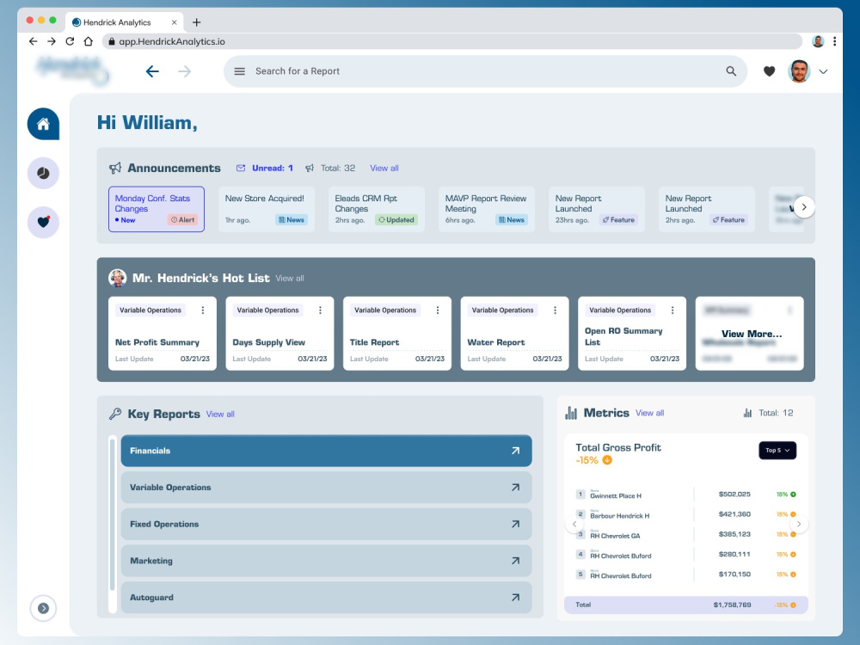Go to previous metric with left chevron

point(574,525)
